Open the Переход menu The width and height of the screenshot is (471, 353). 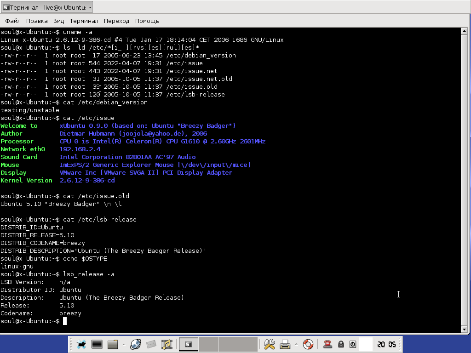[x=116, y=21]
